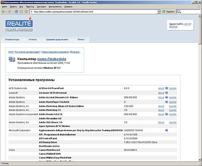Switch to the Администрирование tab

(x=57, y=40)
